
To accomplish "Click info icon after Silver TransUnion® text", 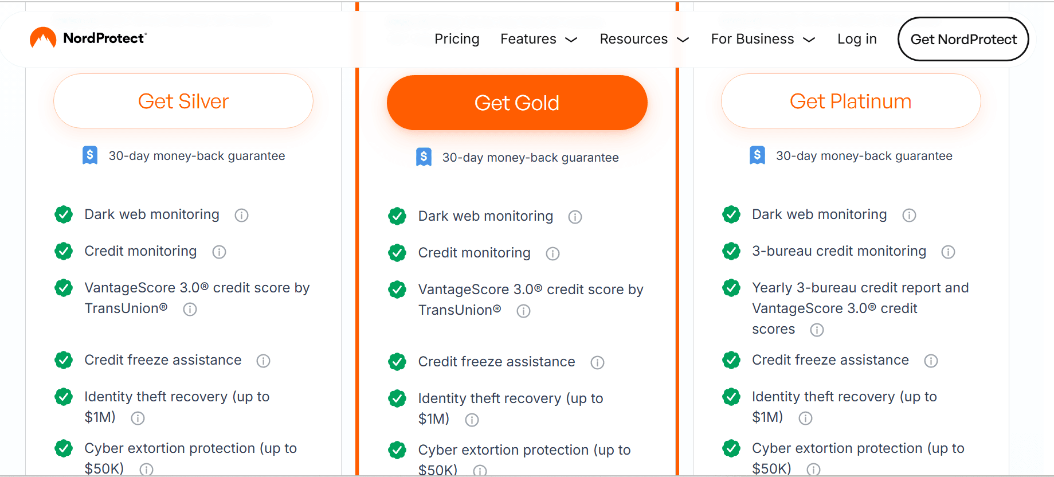I will pyautogui.click(x=190, y=310).
